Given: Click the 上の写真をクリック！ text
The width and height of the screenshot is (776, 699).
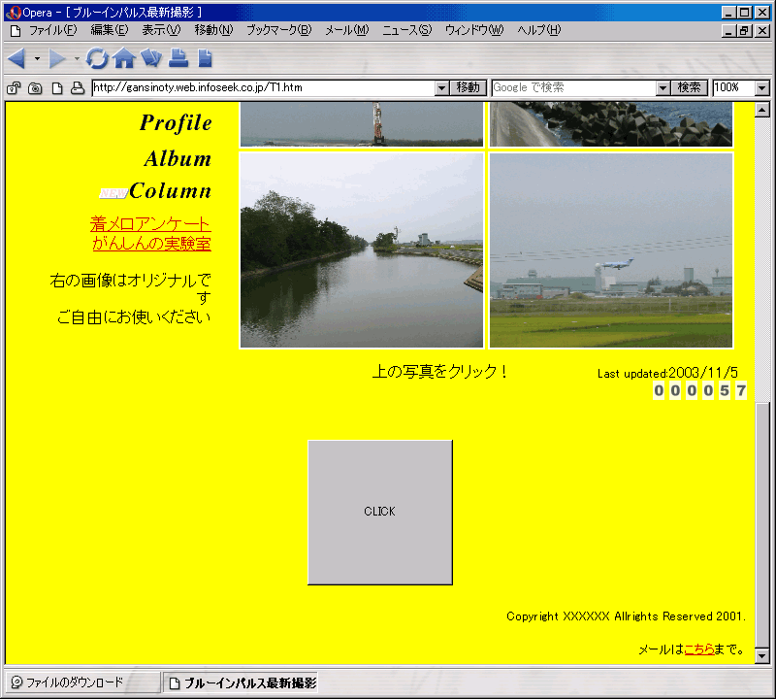Looking at the screenshot, I should point(440,372).
